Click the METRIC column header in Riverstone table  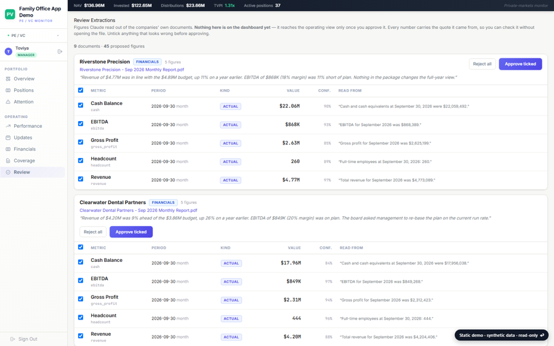pyautogui.click(x=98, y=90)
